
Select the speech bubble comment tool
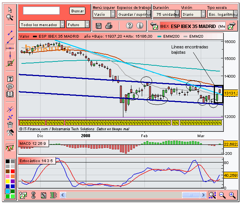point(10,86)
